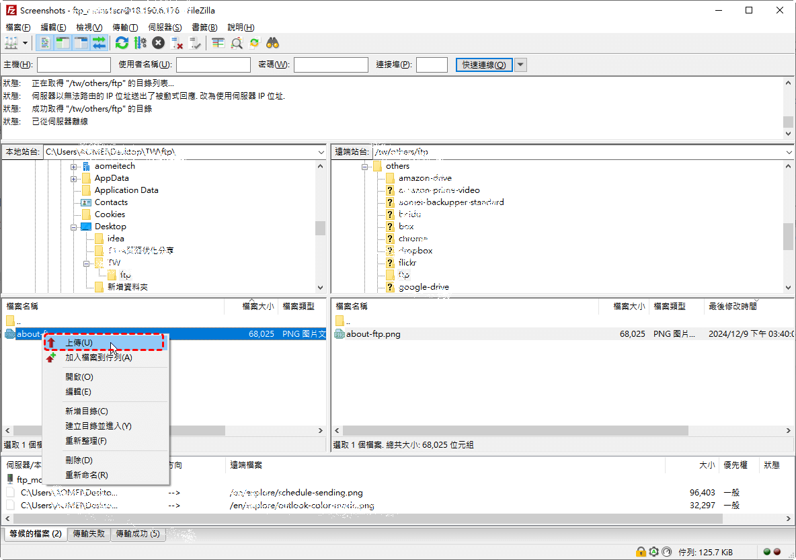This screenshot has height=560, width=796.
Task: Open the 本地站台 path dropdown
Action: tap(321, 152)
